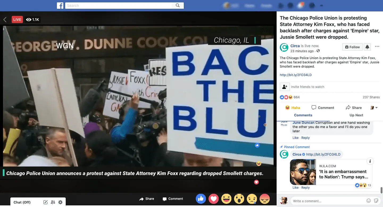The image size is (383, 207).
Task: Toggle the Haha reaction on the post
Action: (293, 108)
